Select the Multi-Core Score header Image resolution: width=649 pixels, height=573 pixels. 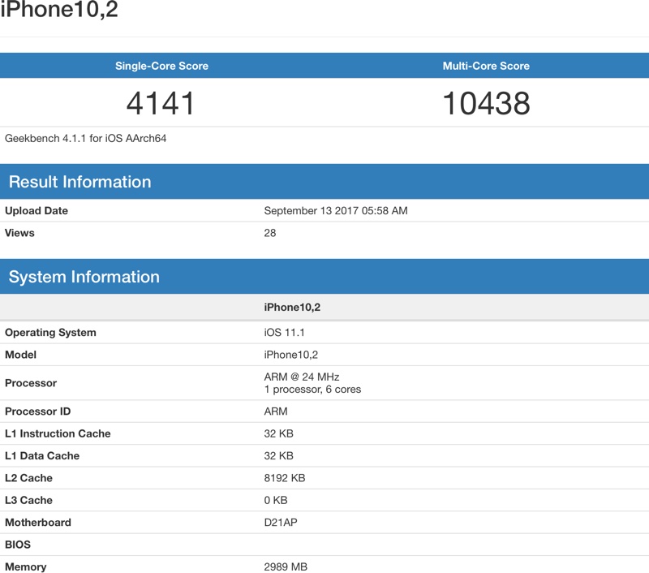click(486, 66)
